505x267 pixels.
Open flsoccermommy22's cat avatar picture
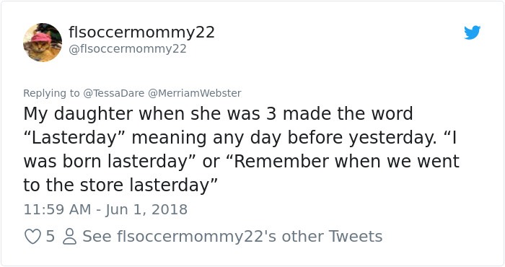point(43,42)
